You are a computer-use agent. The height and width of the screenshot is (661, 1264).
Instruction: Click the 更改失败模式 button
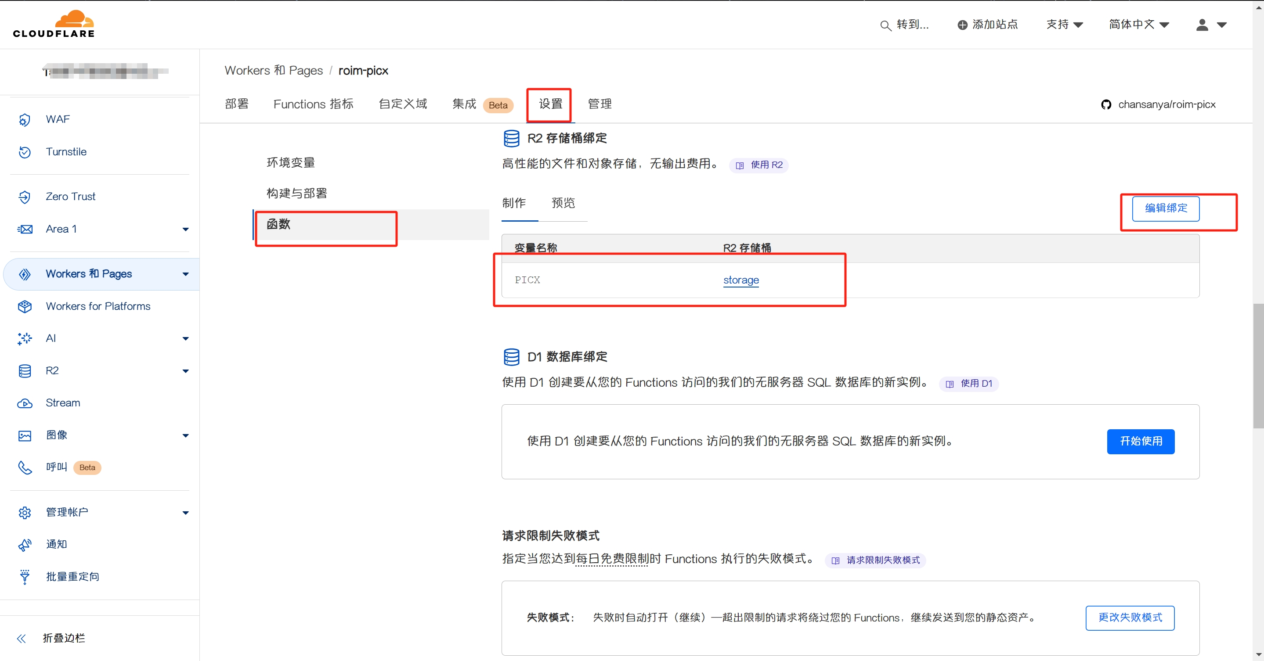pyautogui.click(x=1130, y=618)
